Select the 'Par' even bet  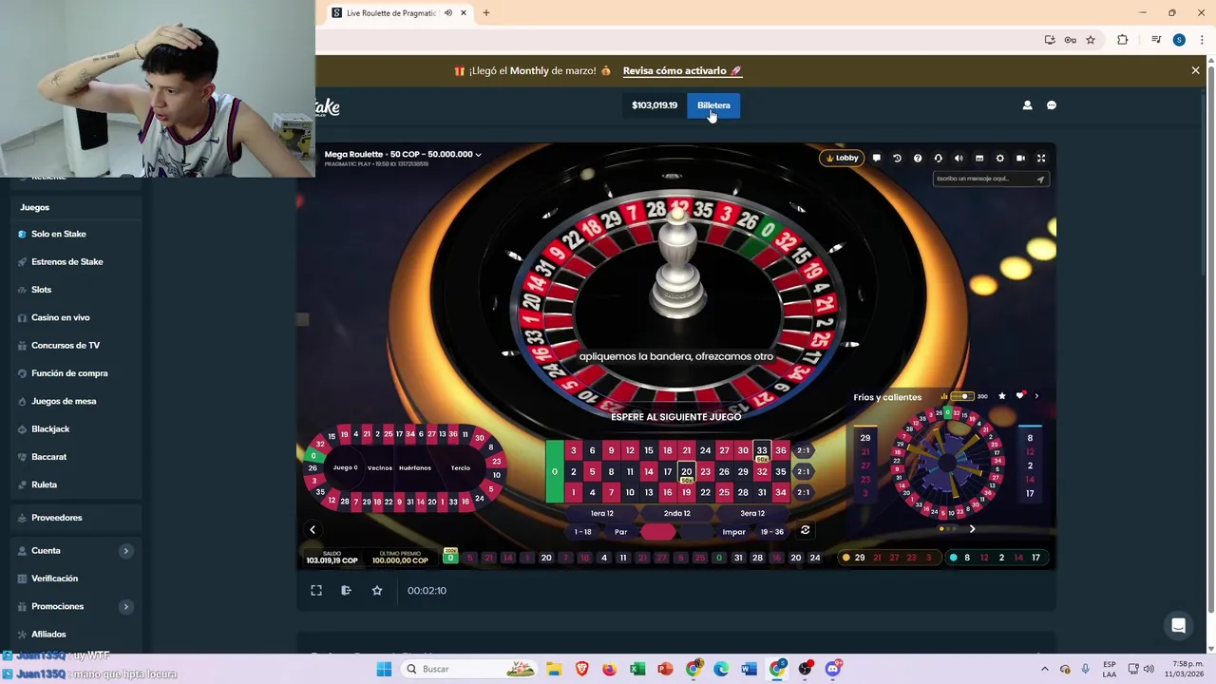click(620, 532)
